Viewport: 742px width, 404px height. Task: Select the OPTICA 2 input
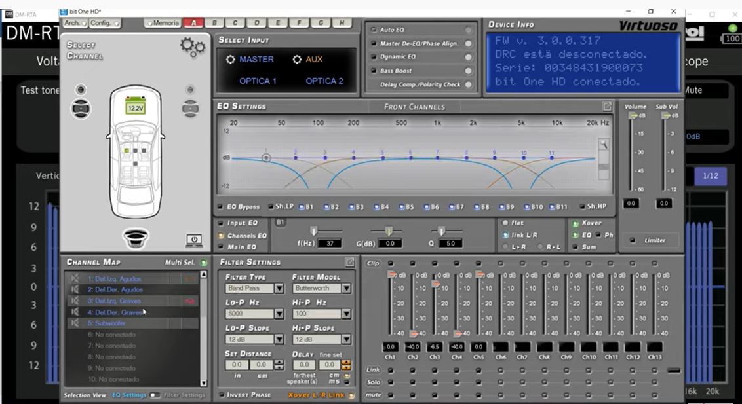324,81
